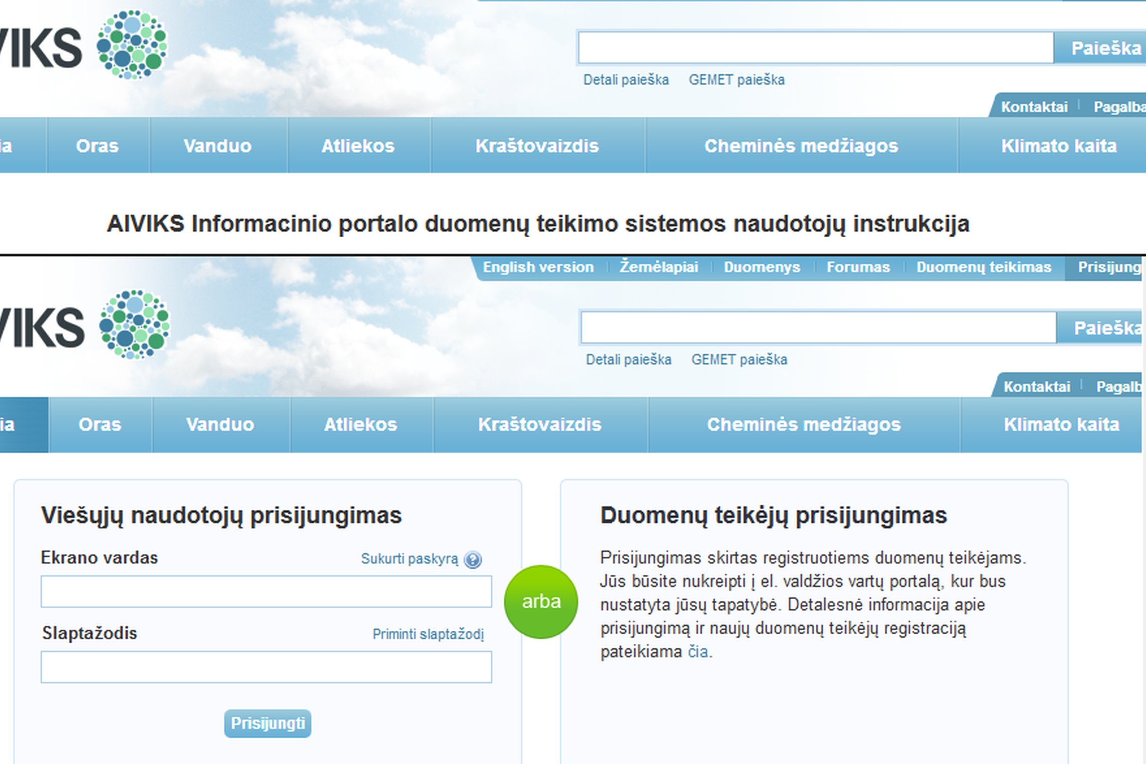Click the search field below the English version link
The width and height of the screenshot is (1146, 764).
click(818, 328)
